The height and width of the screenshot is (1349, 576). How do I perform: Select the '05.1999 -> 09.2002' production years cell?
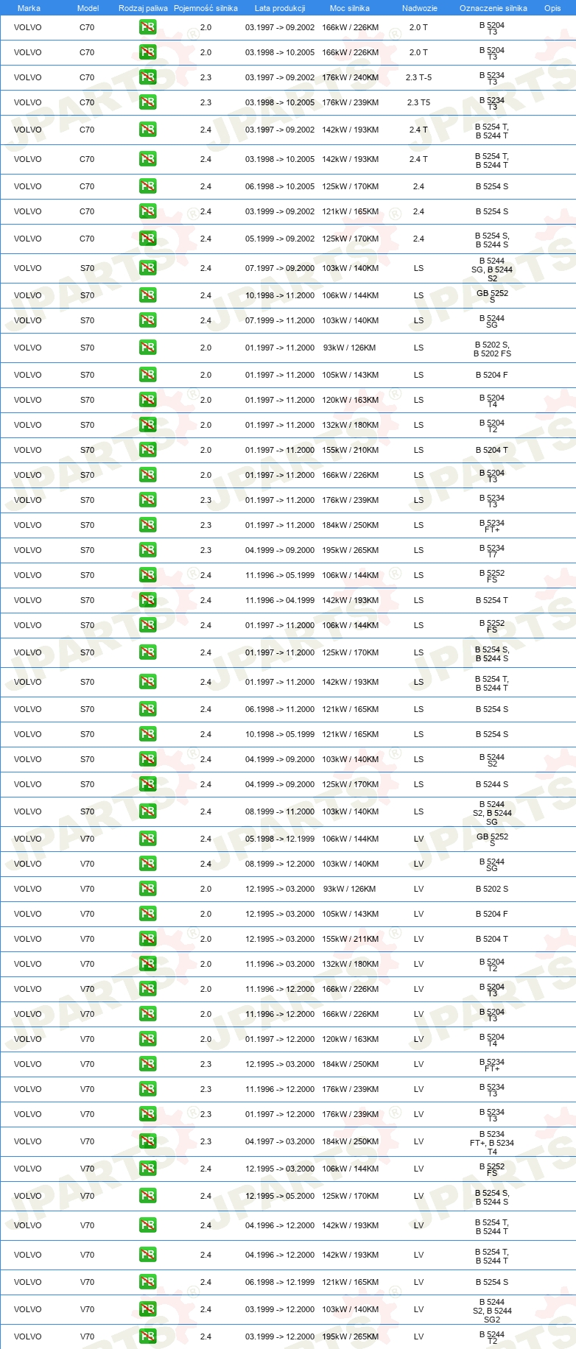point(280,239)
